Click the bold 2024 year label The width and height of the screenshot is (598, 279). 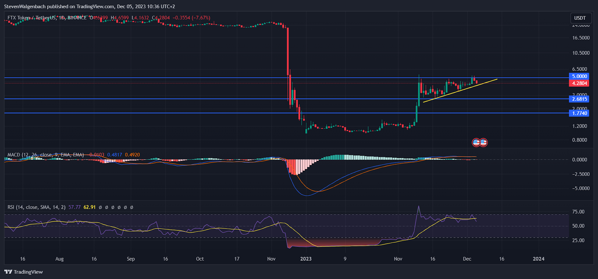539,259
